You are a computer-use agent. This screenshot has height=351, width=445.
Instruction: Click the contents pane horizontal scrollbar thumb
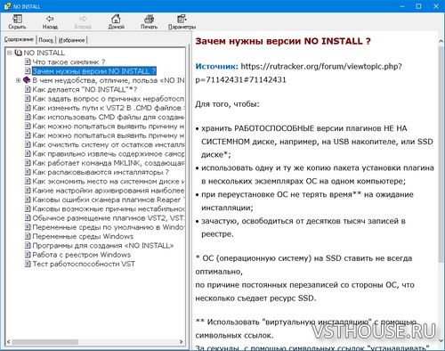[45, 342]
